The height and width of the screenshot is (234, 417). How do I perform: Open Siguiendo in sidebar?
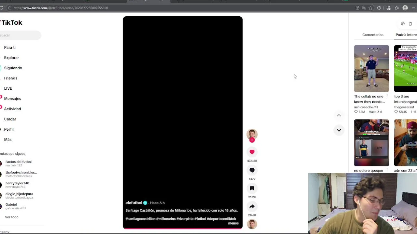coord(13,68)
